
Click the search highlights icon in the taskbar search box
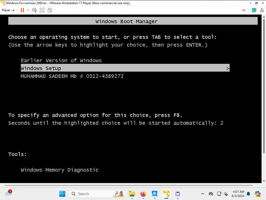pos(119,194)
